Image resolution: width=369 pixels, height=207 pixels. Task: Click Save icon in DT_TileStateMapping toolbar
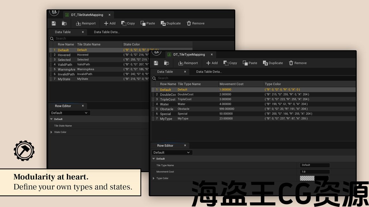tap(54, 23)
